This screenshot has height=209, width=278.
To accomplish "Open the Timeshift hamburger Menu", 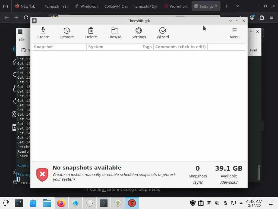I will click(x=234, y=33).
